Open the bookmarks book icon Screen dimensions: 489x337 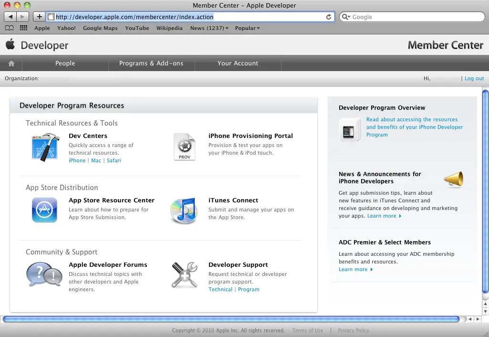coord(9,28)
